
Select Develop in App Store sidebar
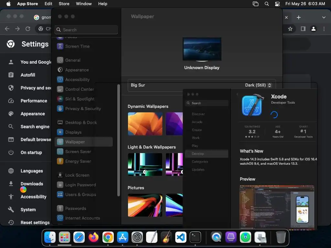pos(207,154)
